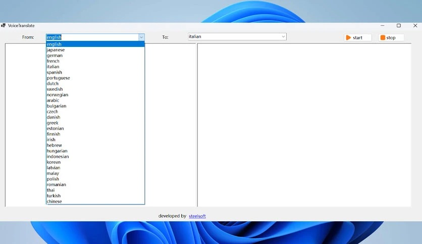
Task: Select irish in the language list
Action: coord(95,140)
